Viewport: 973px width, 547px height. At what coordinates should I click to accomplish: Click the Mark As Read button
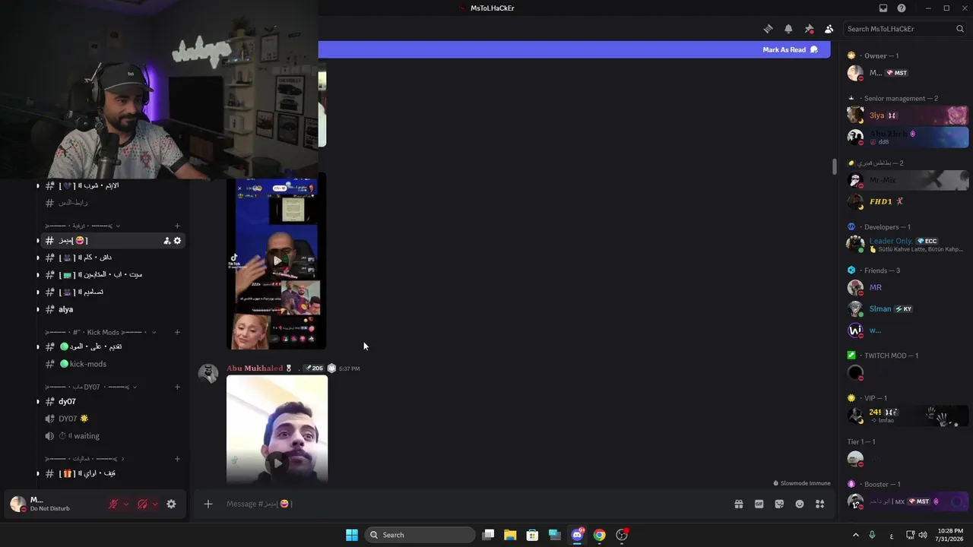[791, 49]
